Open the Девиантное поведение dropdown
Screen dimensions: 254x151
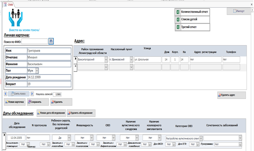click(x=150, y=144)
